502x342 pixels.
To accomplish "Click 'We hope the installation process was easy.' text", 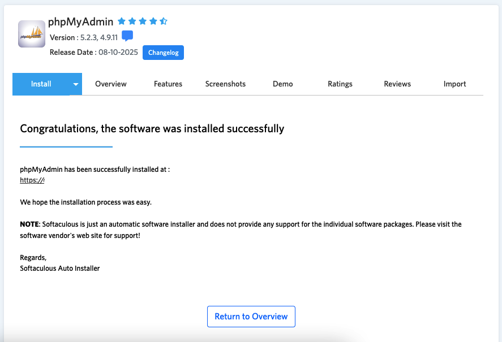I will point(86,202).
